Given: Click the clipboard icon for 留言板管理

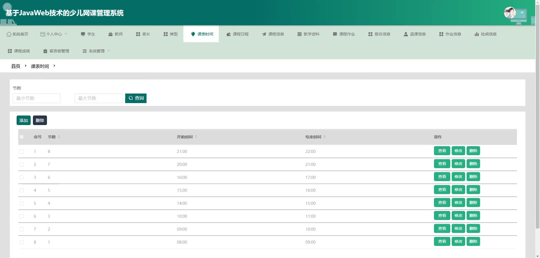Looking at the screenshot, I should 45,51.
